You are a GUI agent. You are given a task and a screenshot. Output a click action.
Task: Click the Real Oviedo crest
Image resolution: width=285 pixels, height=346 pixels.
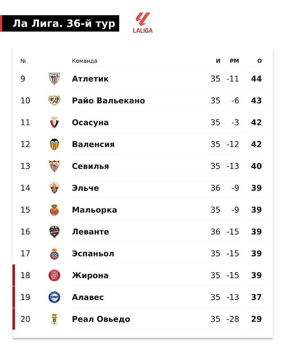[x=54, y=319]
